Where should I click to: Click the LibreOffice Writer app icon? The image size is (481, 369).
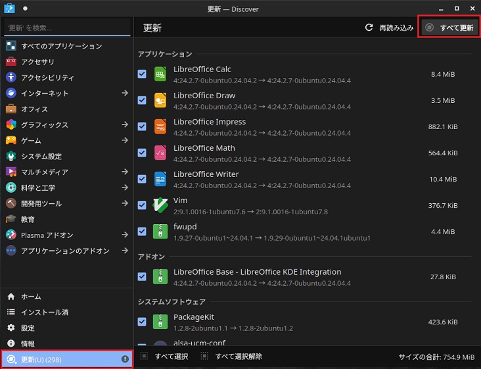click(160, 180)
